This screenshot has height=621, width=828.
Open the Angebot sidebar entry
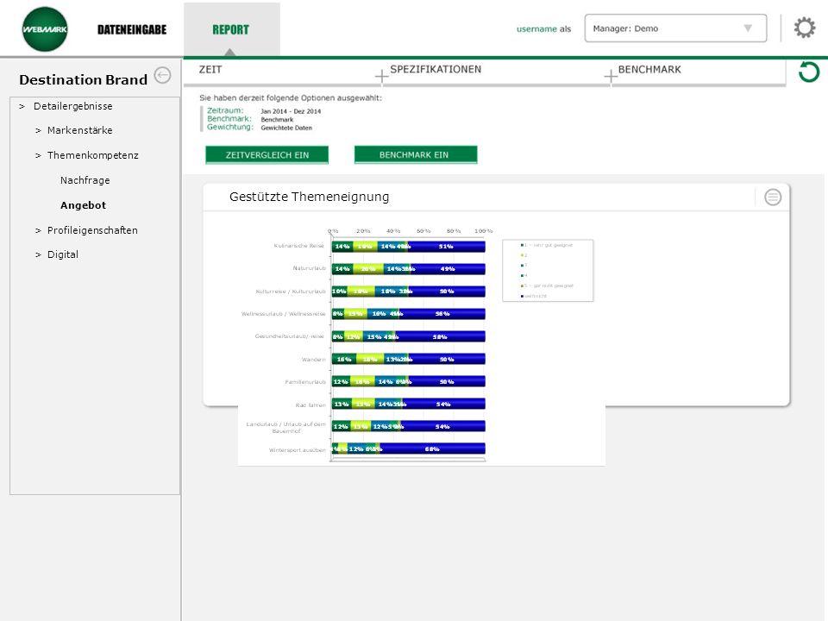83,205
